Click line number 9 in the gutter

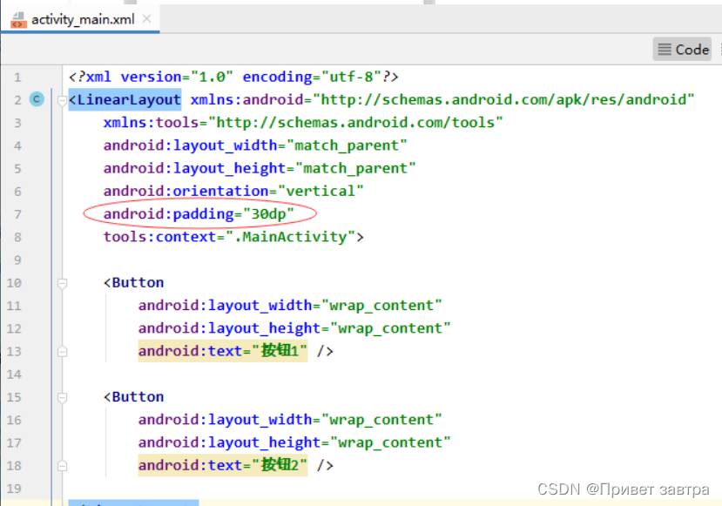[x=17, y=260]
